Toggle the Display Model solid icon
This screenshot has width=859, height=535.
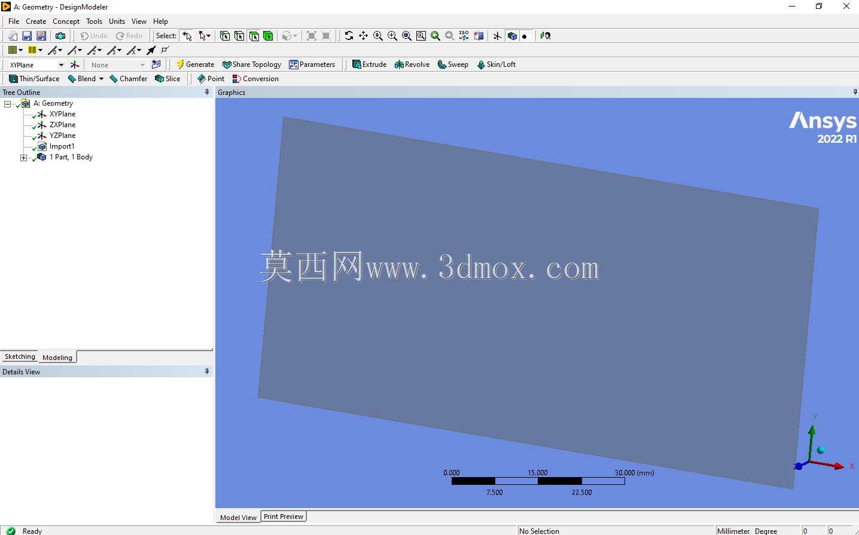point(512,36)
